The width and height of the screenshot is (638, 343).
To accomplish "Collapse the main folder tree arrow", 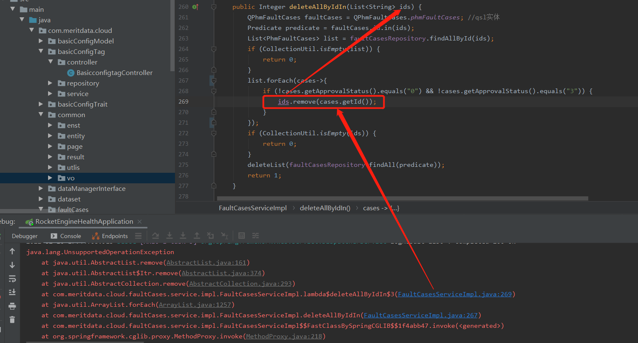I will coord(13,9).
